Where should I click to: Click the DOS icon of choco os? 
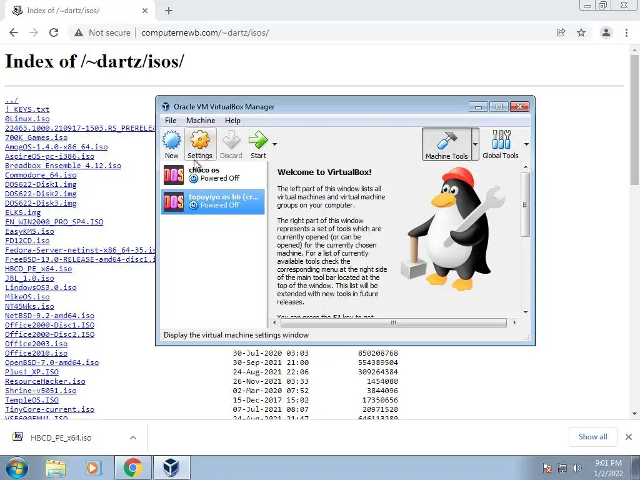tap(174, 175)
